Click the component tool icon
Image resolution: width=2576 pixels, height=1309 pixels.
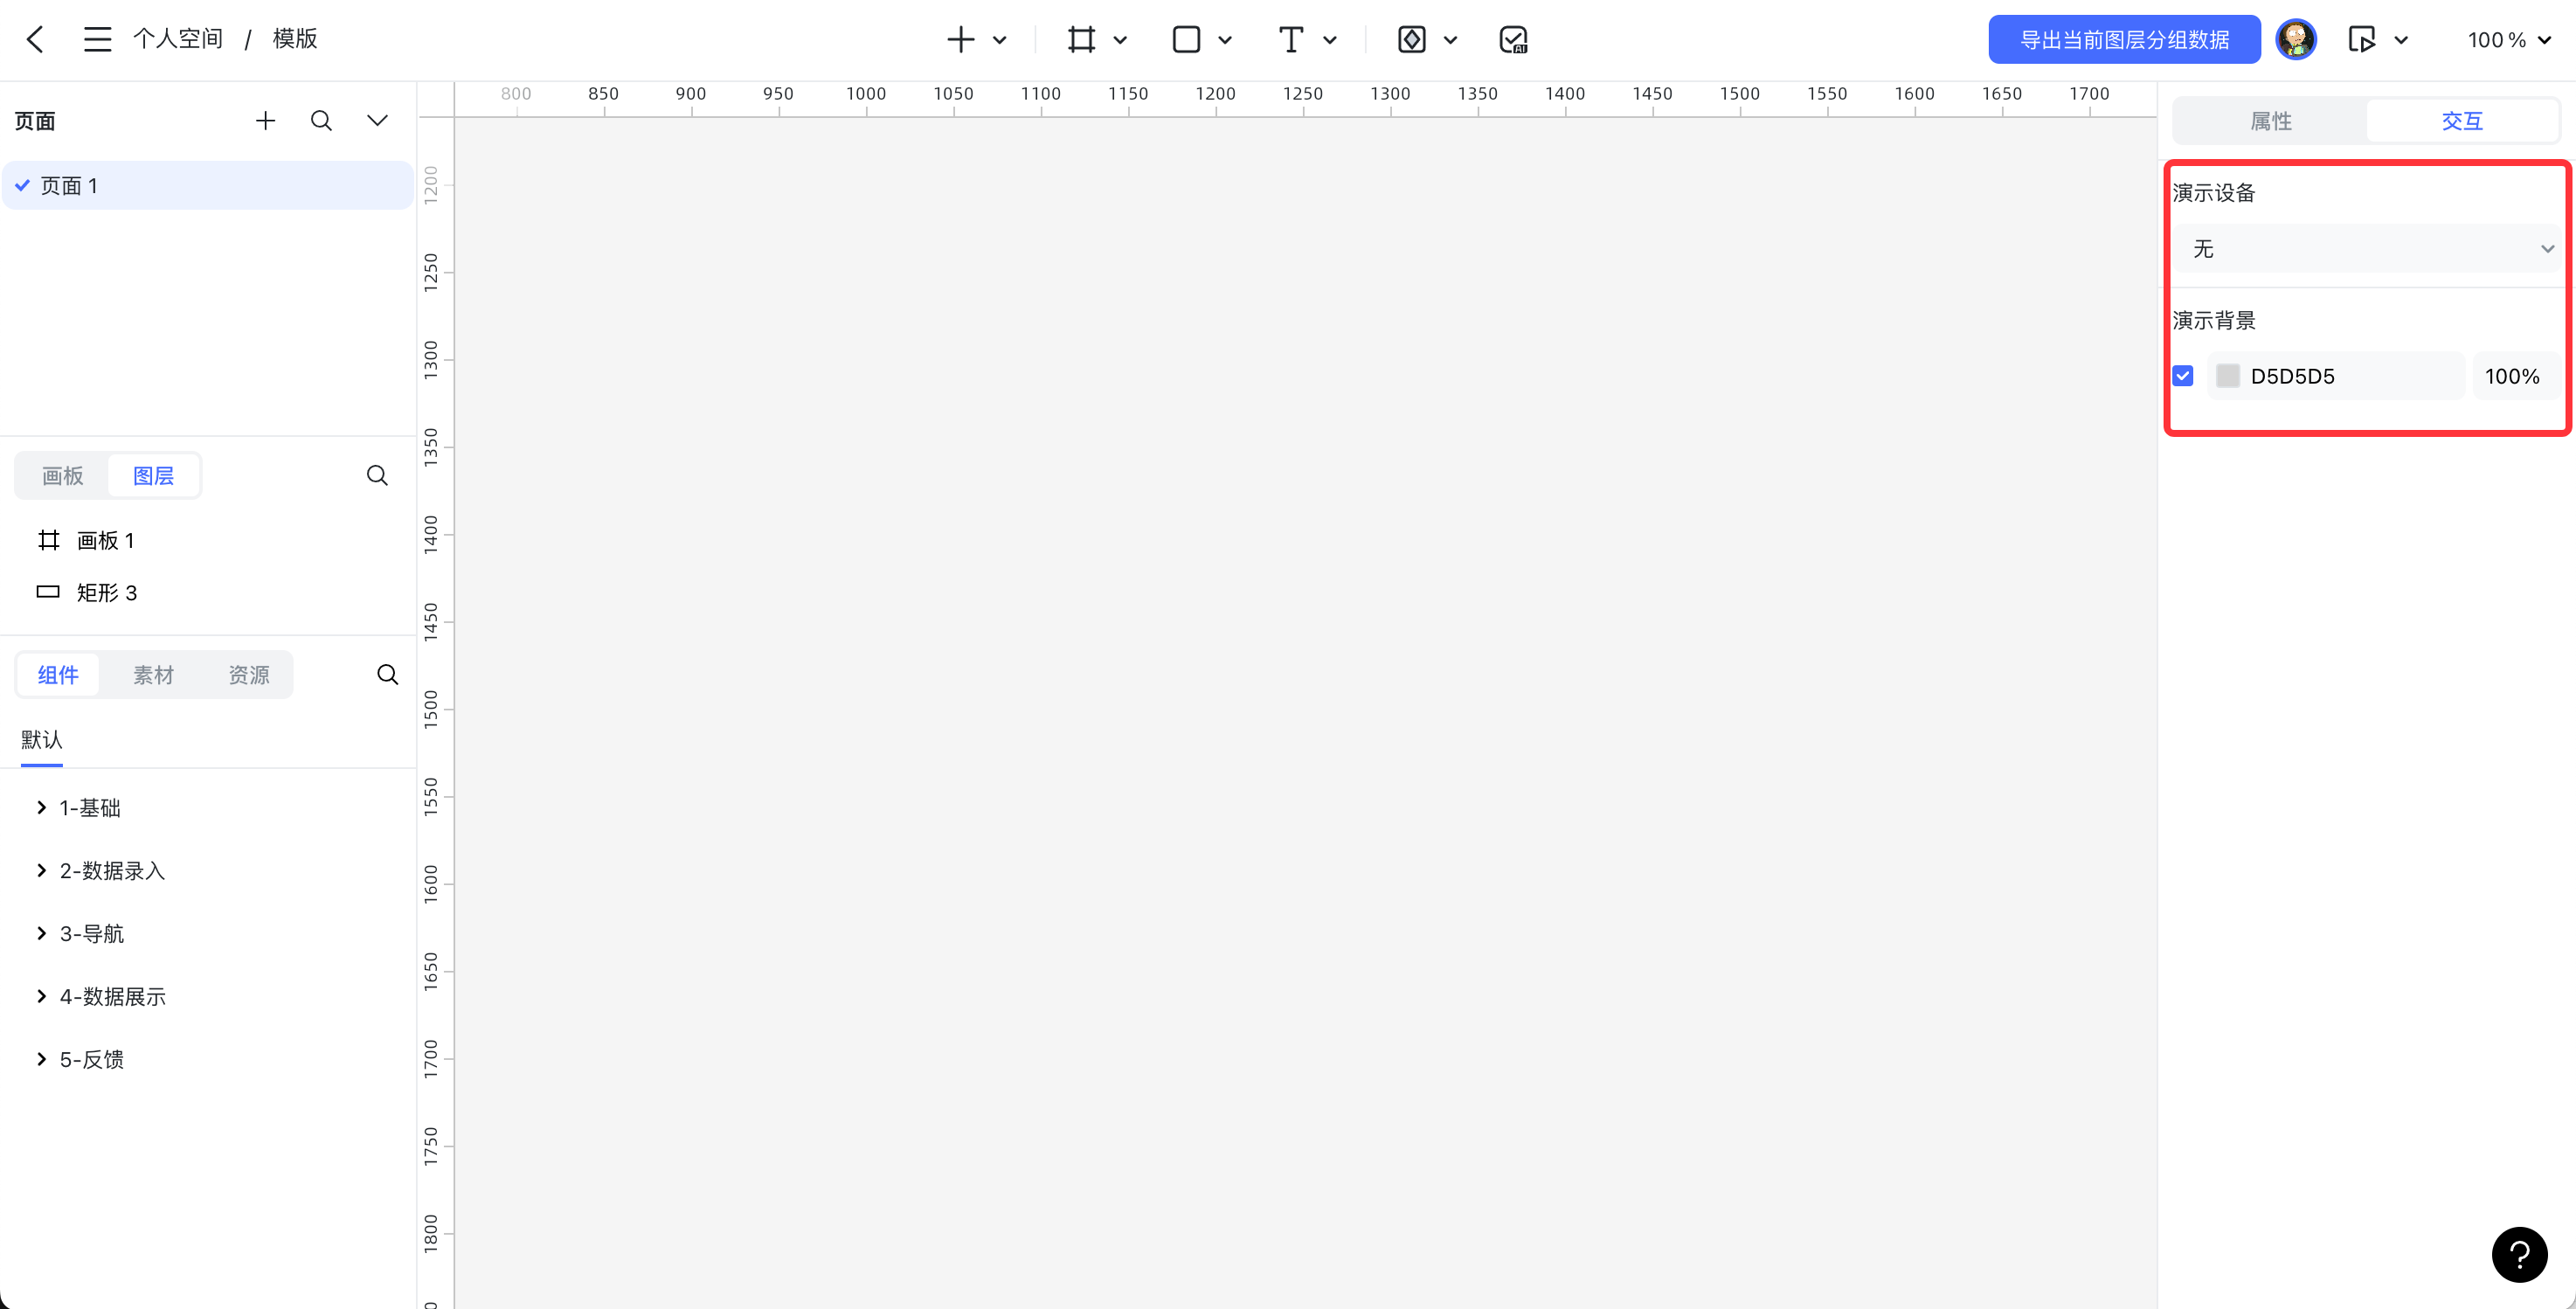[x=1411, y=39]
